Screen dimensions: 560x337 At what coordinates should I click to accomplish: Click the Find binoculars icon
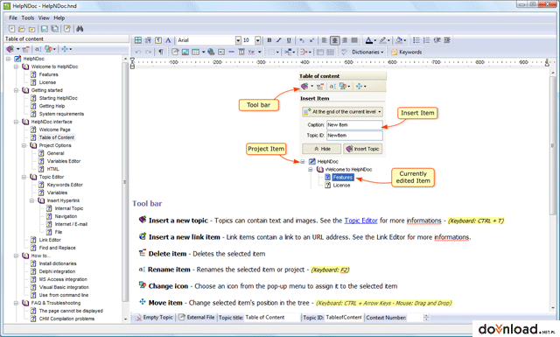[80, 29]
